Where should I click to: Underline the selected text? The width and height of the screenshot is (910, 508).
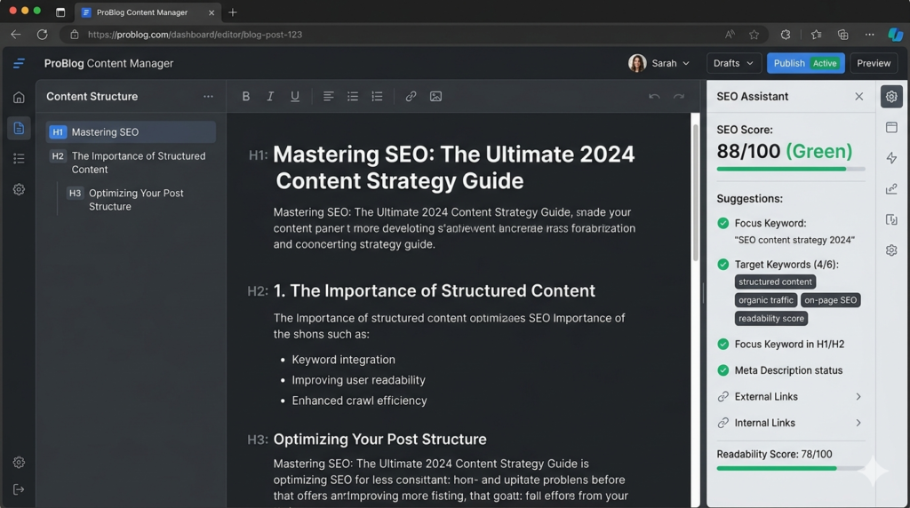tap(295, 96)
